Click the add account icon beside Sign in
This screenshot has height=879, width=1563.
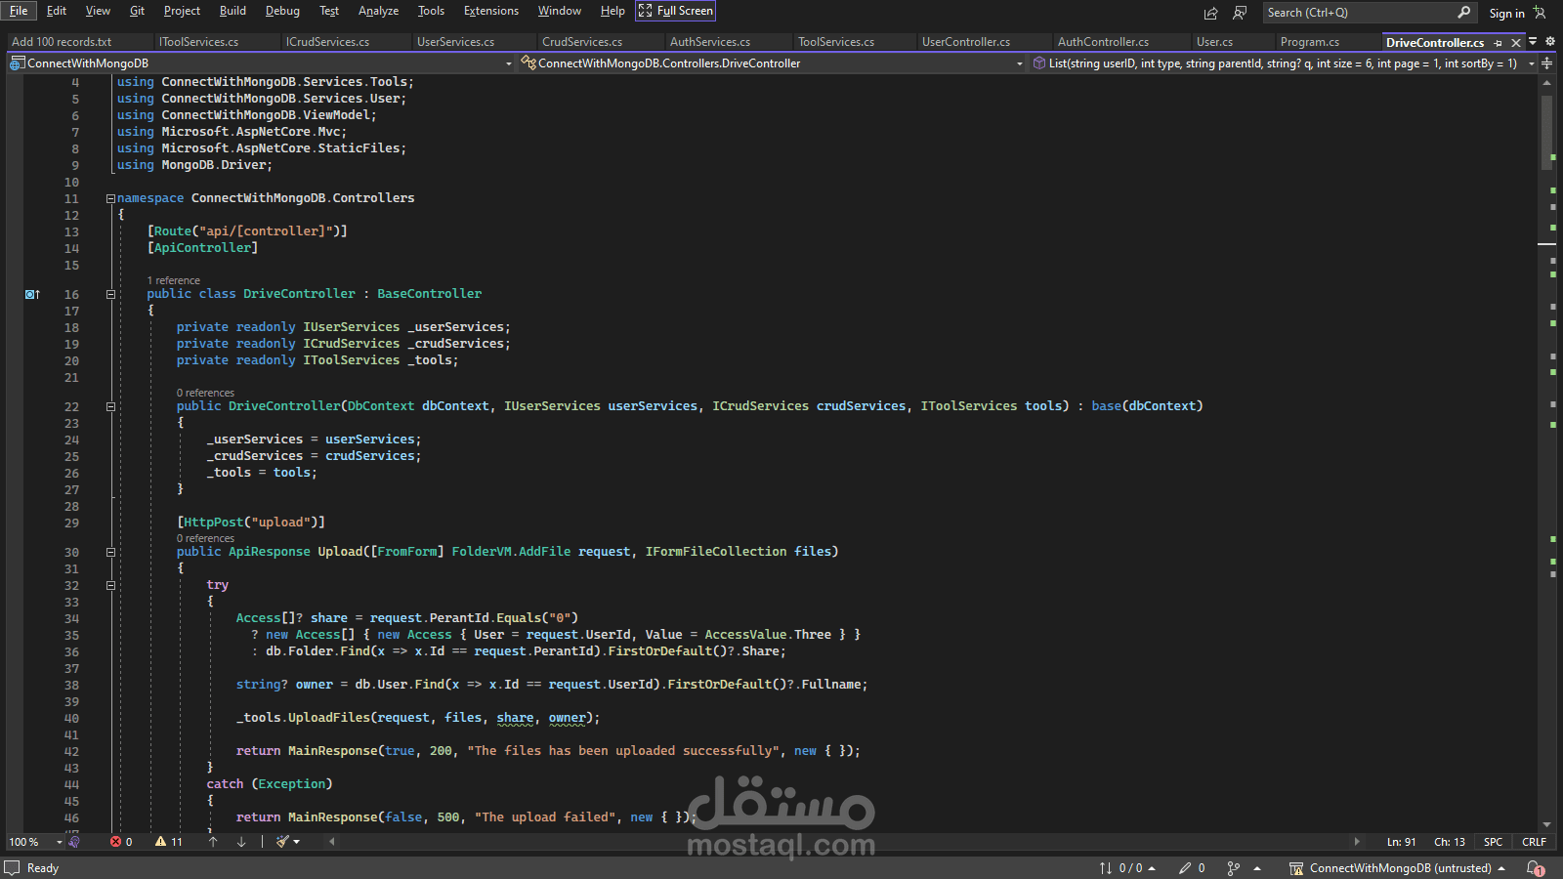[x=1540, y=13]
